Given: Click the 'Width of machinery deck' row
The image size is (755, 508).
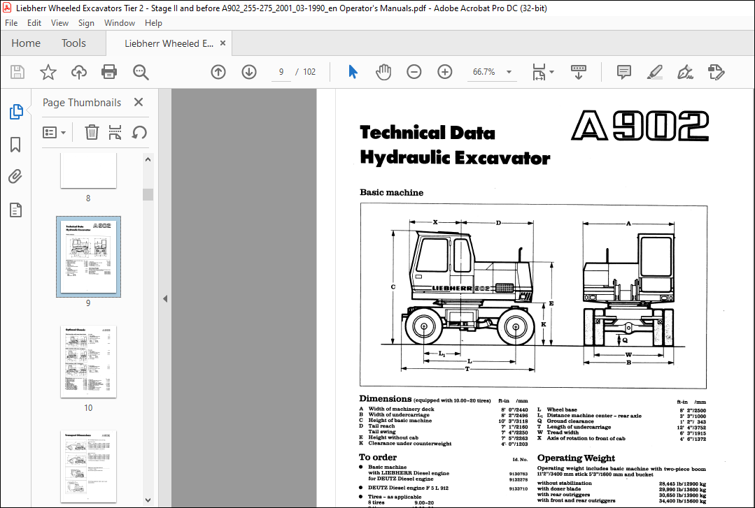Looking at the screenshot, I should pos(444,409).
